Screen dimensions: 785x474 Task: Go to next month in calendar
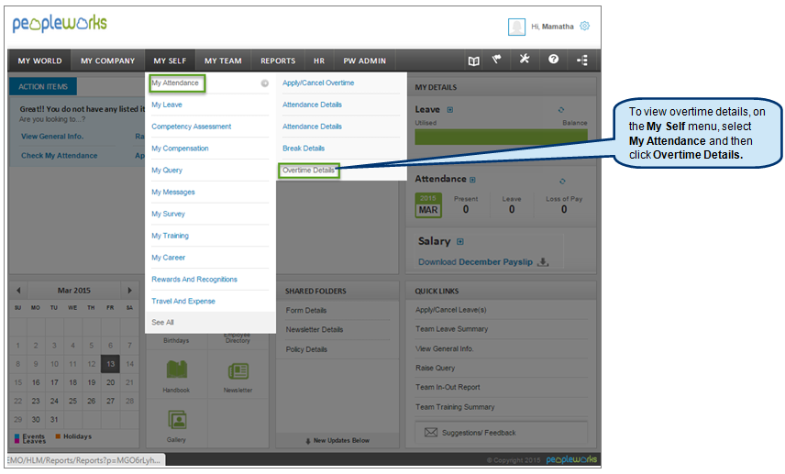pos(129,291)
